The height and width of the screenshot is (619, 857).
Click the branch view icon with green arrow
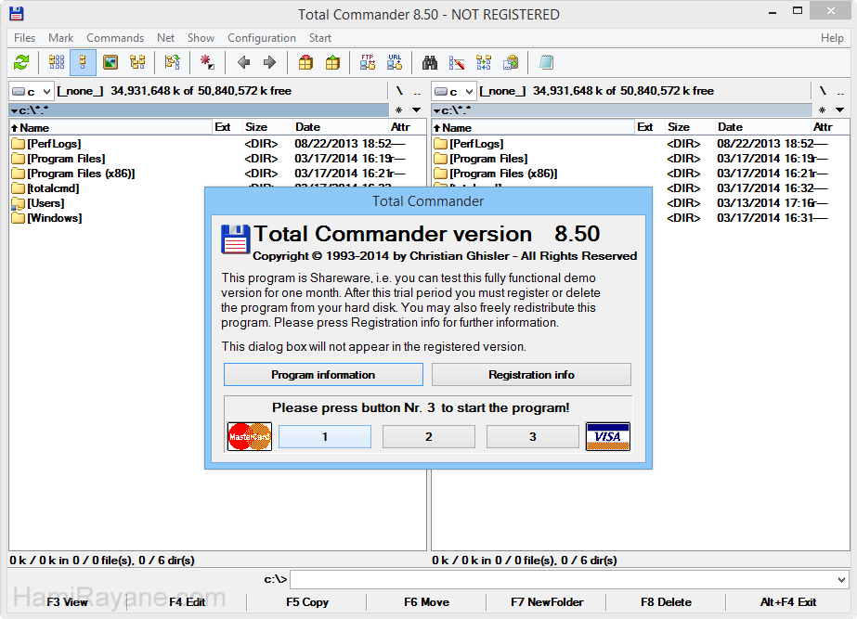(x=172, y=62)
